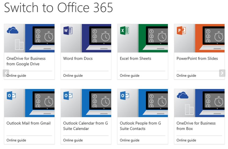Click the Word icon on Word from Docs card
This screenshot has width=228, height=149.
[68, 30]
